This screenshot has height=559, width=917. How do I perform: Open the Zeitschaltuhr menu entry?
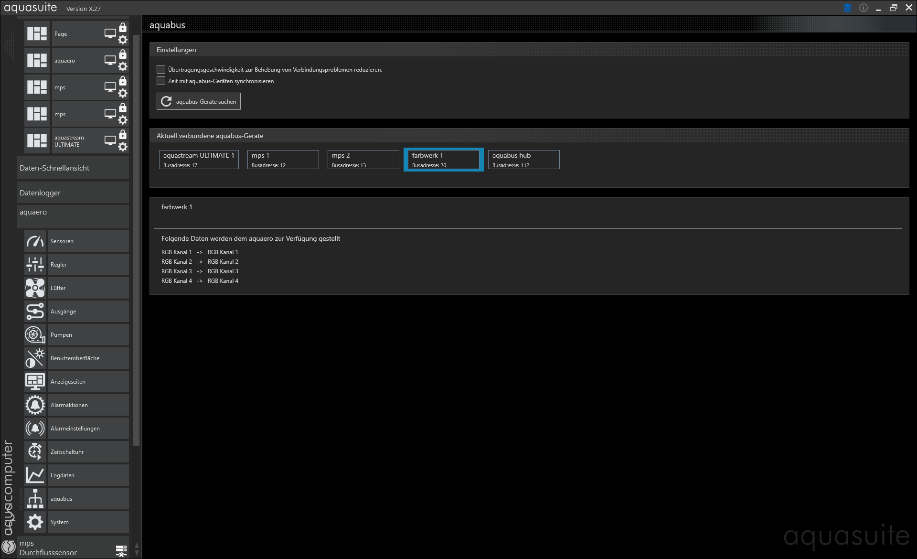[88, 452]
